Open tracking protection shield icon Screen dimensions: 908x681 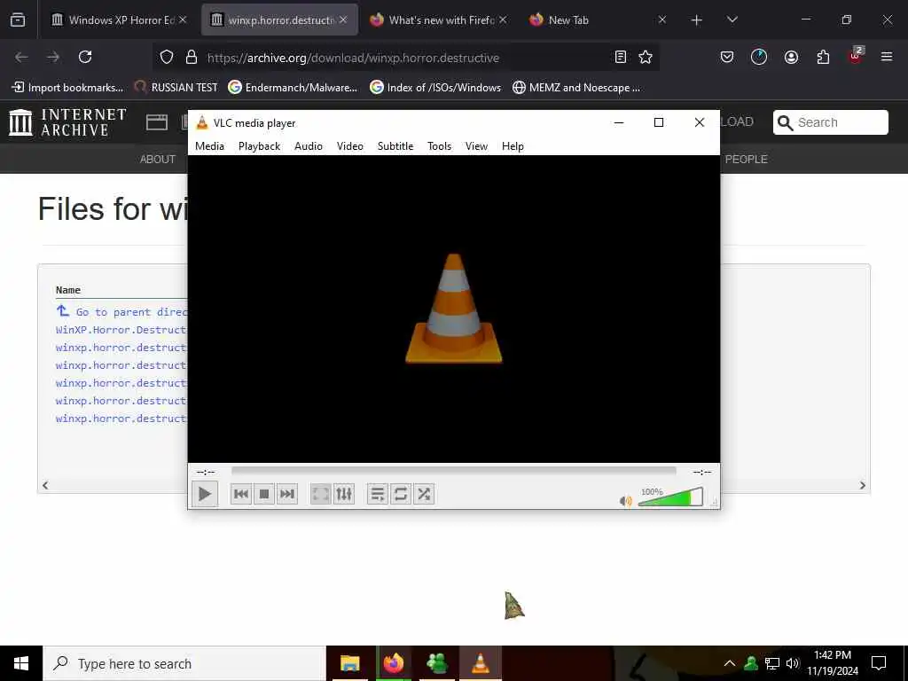pyautogui.click(x=167, y=57)
